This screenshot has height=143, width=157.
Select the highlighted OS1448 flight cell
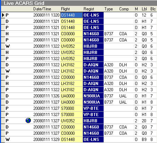tap(71, 15)
